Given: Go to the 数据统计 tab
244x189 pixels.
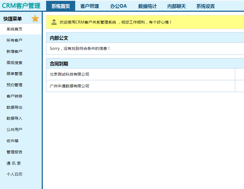Looking at the screenshot, I should pyautogui.click(x=147, y=6).
